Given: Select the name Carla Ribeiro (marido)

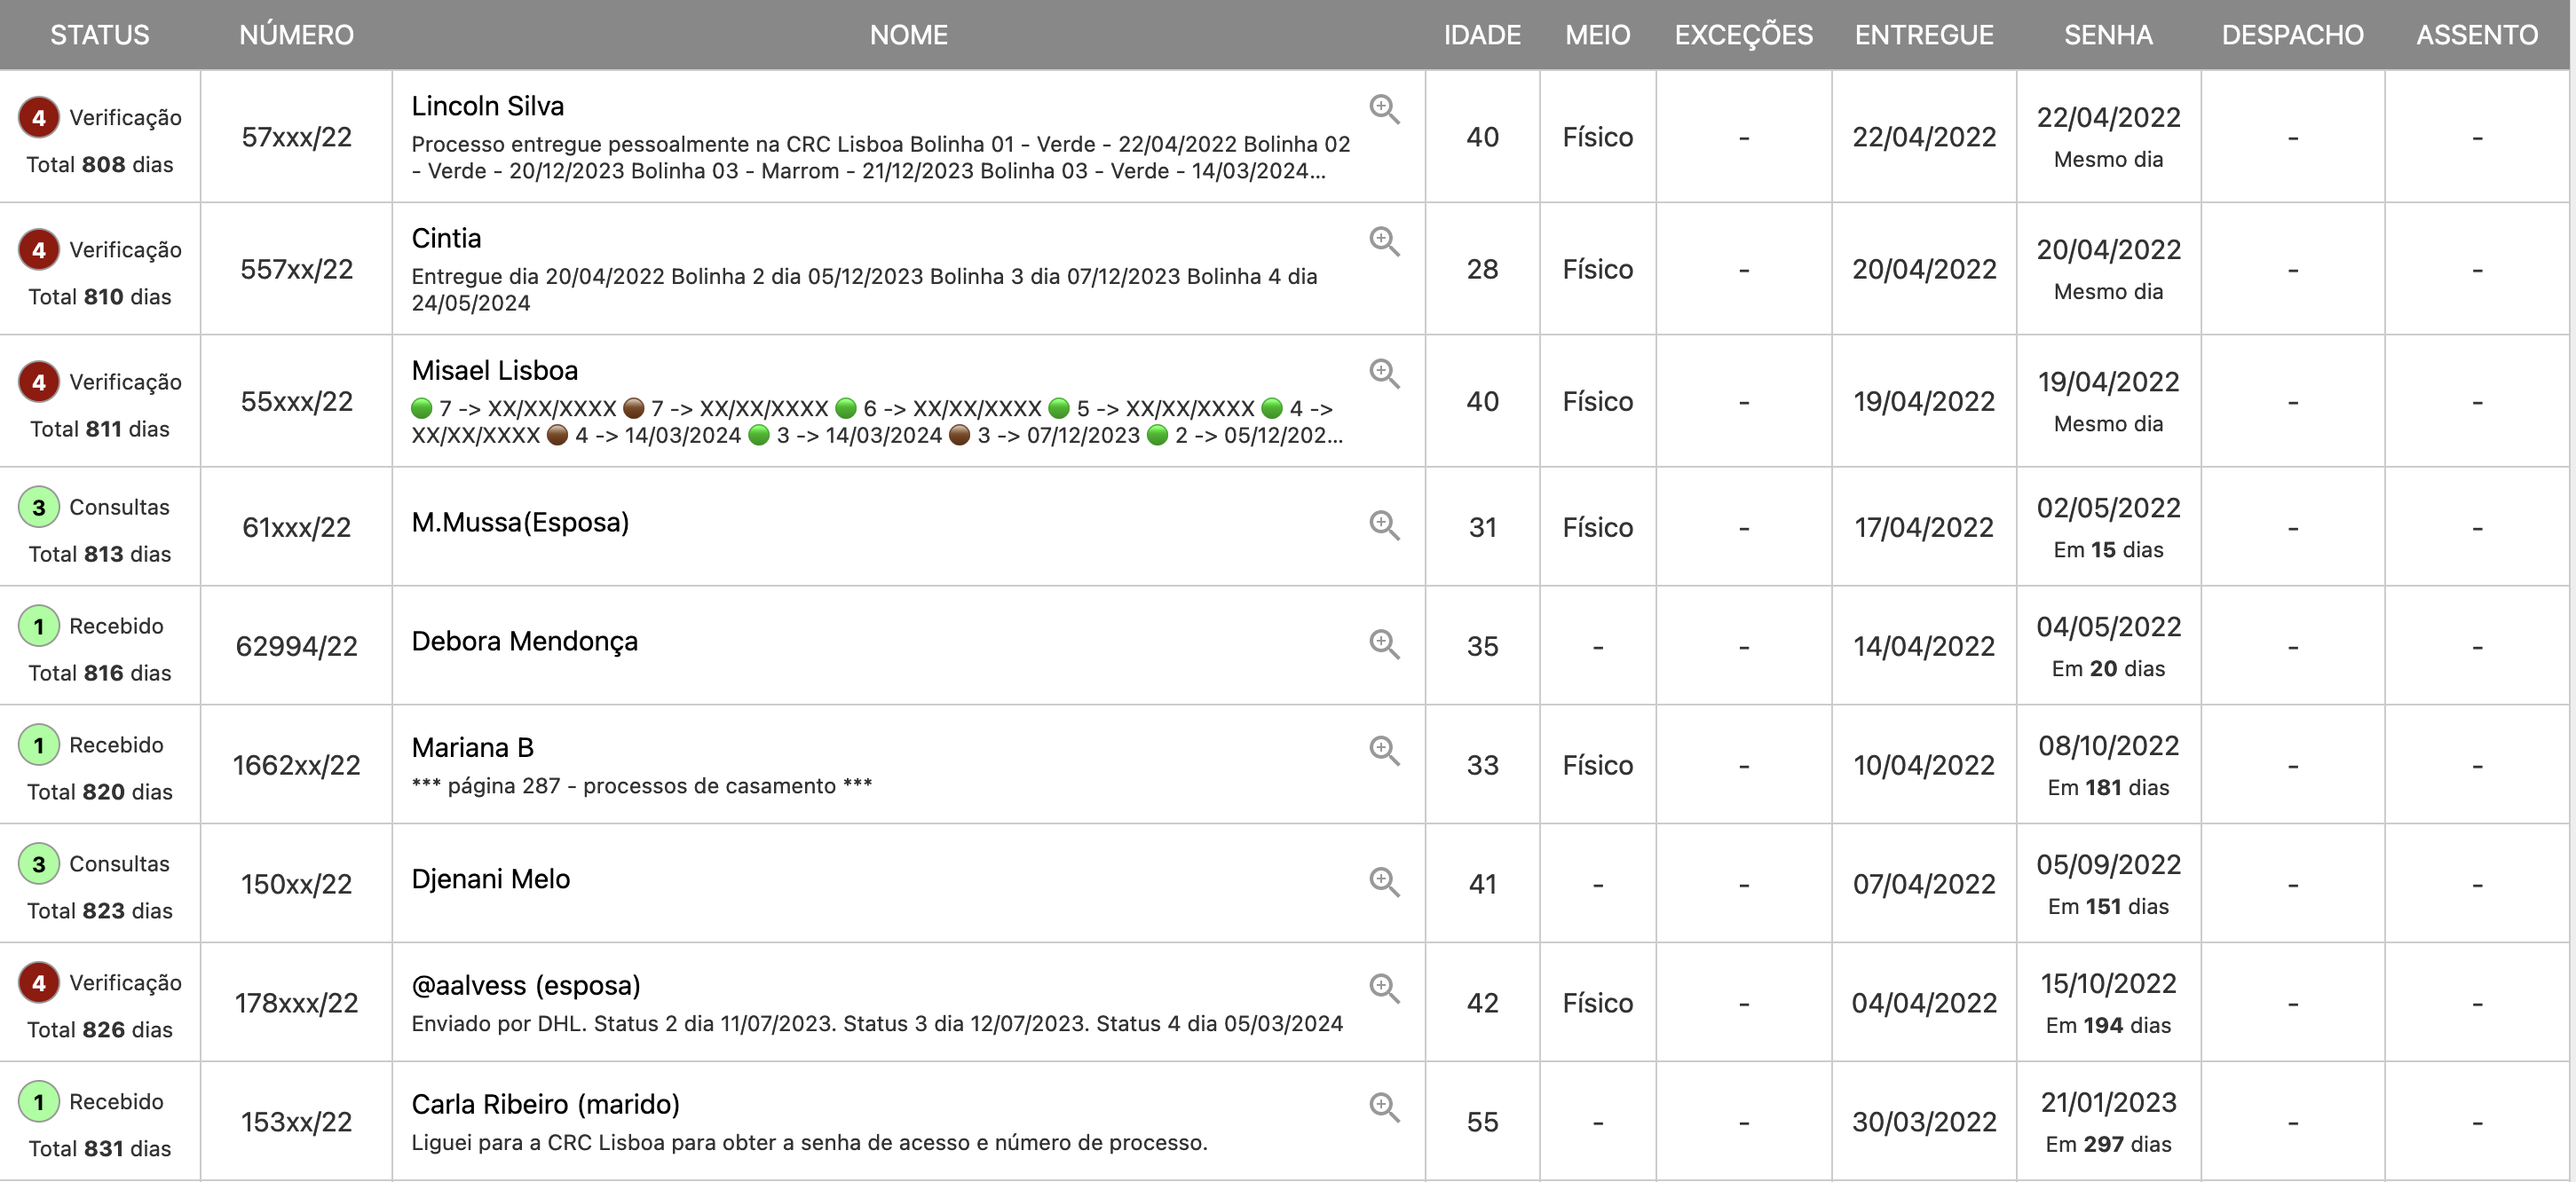Looking at the screenshot, I should tap(545, 1105).
